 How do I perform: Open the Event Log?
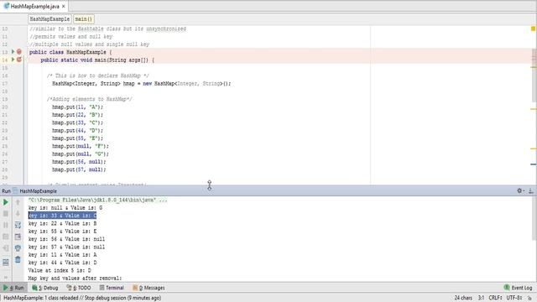tap(519, 288)
